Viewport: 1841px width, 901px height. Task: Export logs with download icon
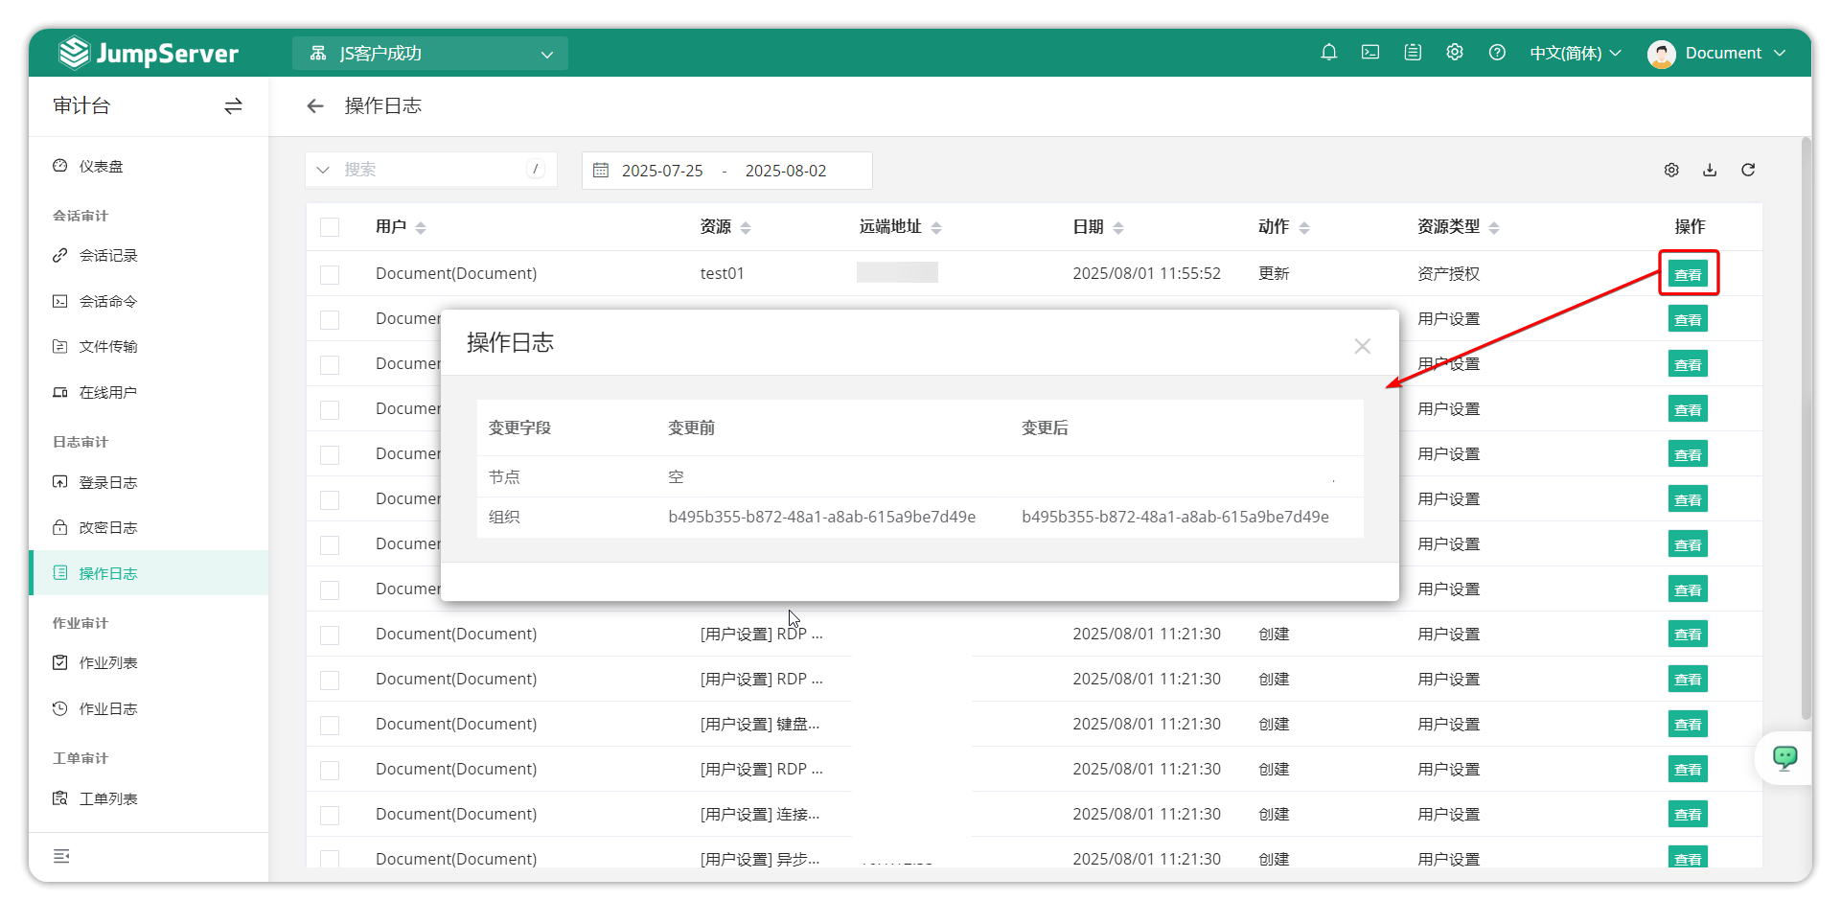[x=1710, y=170]
